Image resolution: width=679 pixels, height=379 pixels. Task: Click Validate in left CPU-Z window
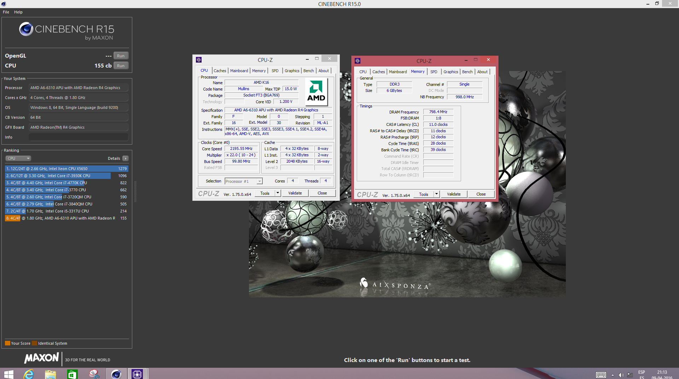point(295,193)
